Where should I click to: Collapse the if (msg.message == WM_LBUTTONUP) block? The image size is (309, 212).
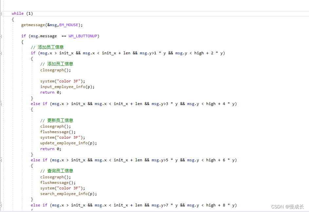point(1,36)
